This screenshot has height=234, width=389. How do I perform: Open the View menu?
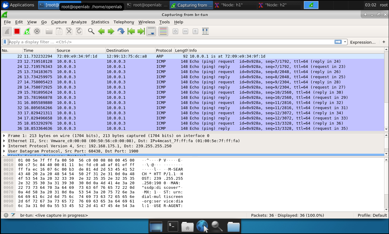pyautogui.click(x=32, y=22)
